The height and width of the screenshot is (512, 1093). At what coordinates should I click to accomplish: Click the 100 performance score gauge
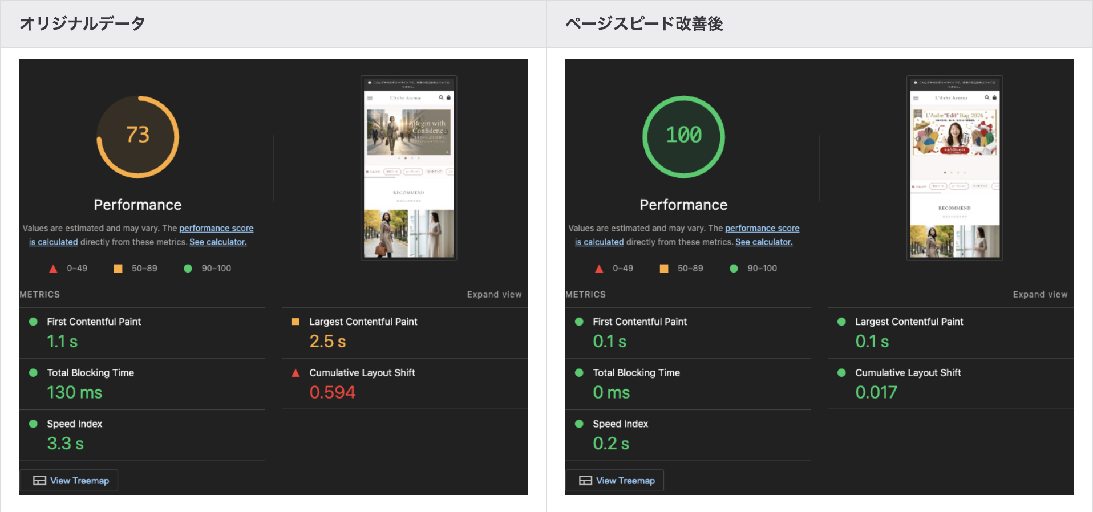pyautogui.click(x=683, y=136)
